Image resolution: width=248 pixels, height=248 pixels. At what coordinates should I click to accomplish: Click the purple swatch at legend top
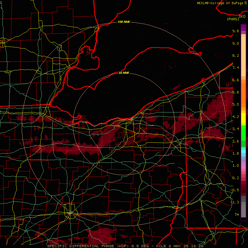pos(243,28)
